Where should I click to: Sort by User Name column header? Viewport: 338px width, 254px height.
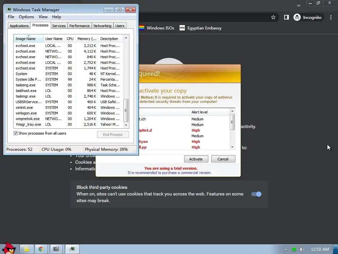pos(54,39)
